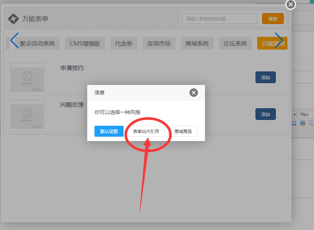Open the 代金券 tab
The width and height of the screenshot is (314, 230).
(x=124, y=43)
